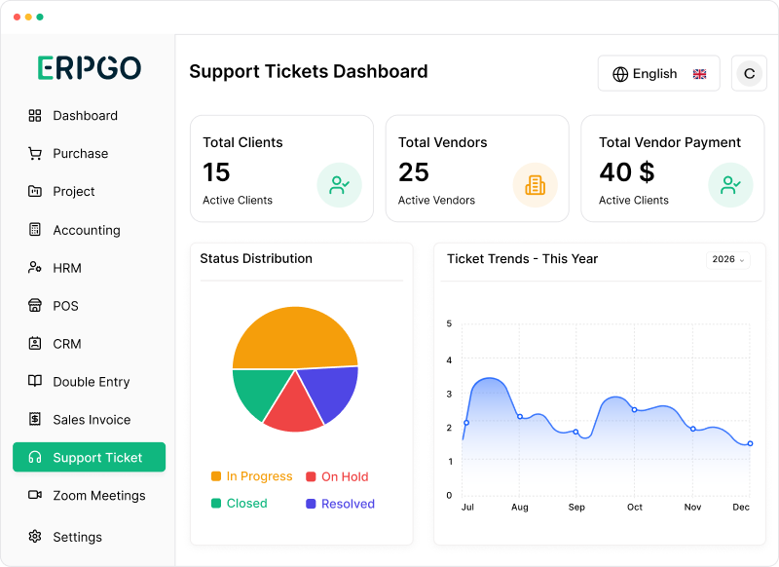Open the Project menu item
The height and width of the screenshot is (567, 779).
coord(89,191)
